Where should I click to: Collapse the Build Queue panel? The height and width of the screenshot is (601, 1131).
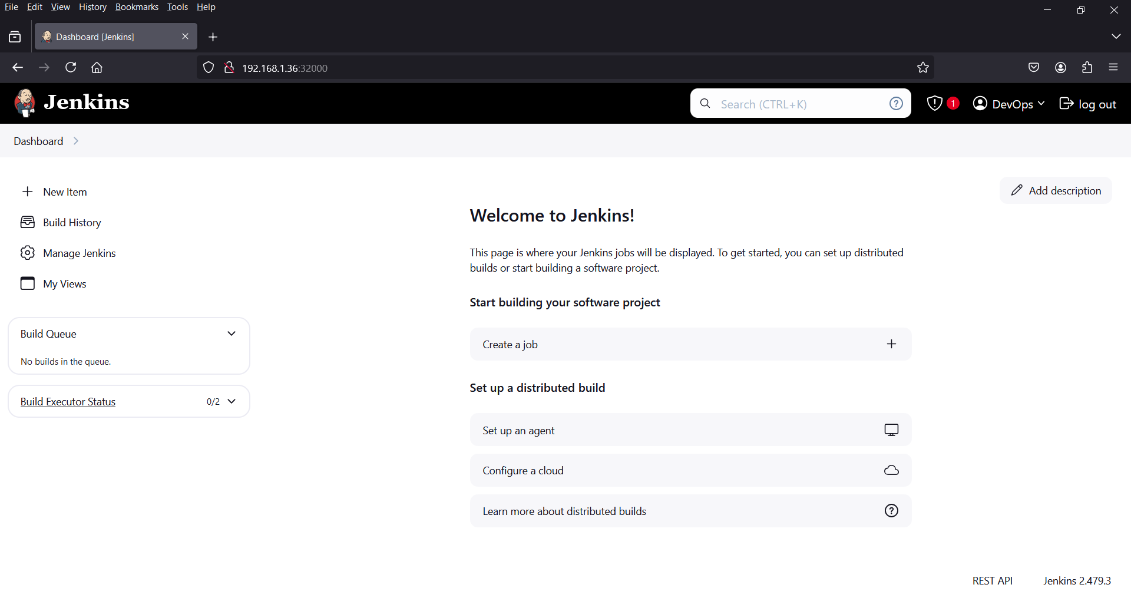pyautogui.click(x=232, y=333)
